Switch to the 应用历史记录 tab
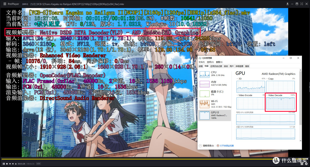Image resolution: width=310 pixels, height=167 pixels. pos(216,66)
